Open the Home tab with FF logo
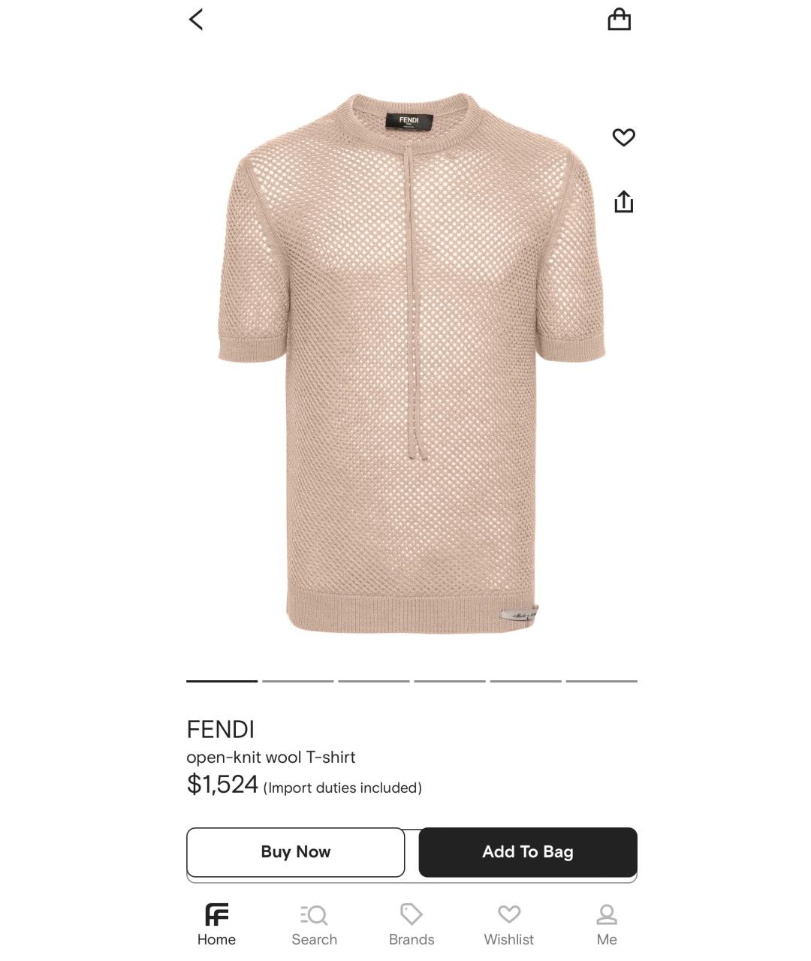 click(216, 925)
